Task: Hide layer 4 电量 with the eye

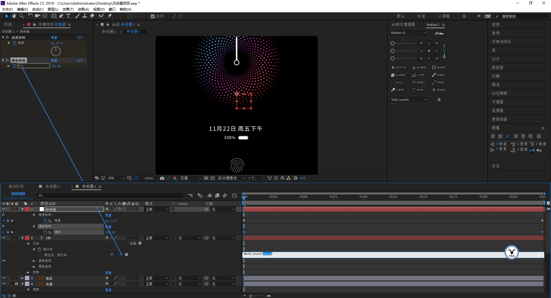Action: click(4, 284)
